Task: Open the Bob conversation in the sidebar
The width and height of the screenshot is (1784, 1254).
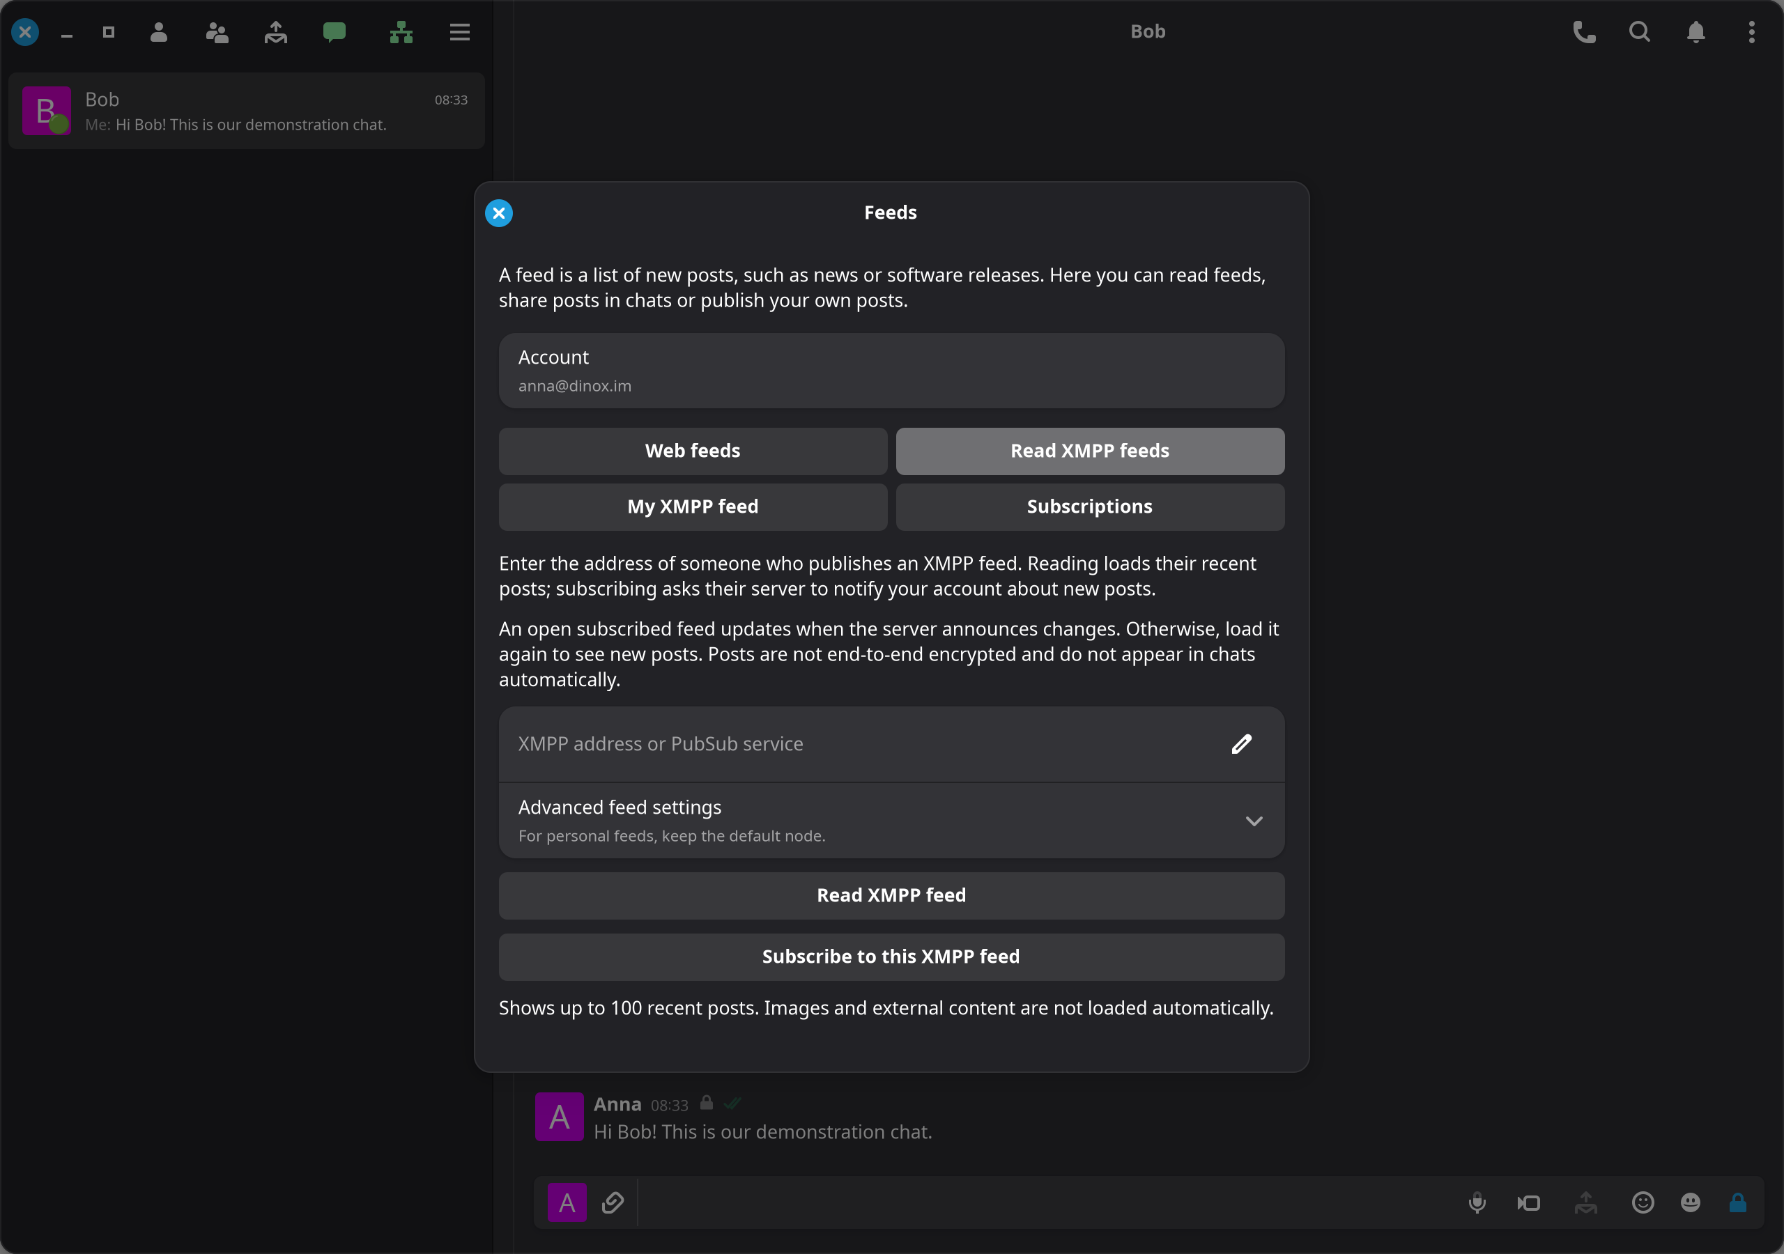Action: click(x=246, y=111)
